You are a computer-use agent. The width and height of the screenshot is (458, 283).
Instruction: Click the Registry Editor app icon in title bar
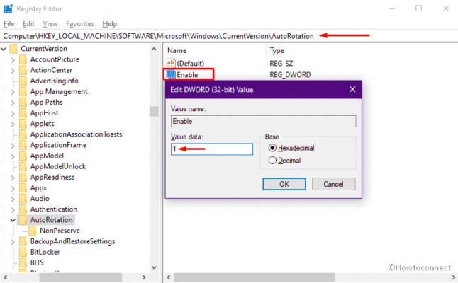coord(9,8)
